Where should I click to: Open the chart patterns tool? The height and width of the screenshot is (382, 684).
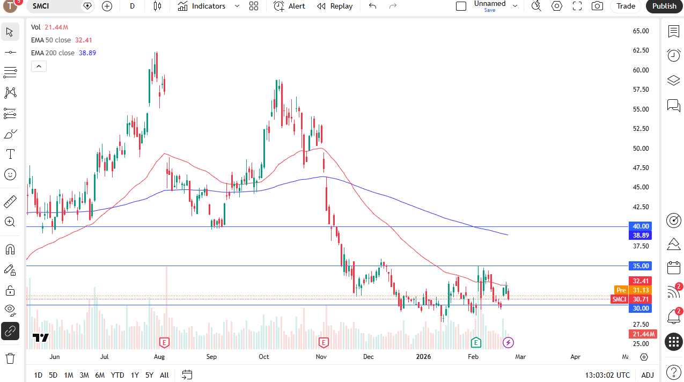pos(10,93)
